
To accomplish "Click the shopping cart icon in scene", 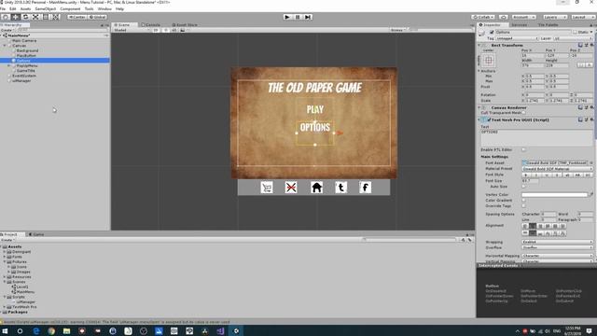I will (x=267, y=188).
